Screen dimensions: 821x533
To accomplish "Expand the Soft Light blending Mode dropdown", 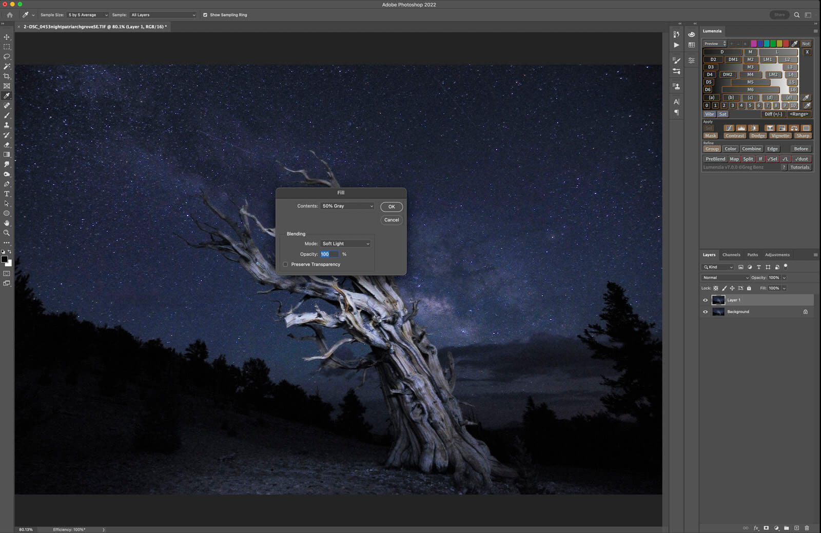I will tap(345, 244).
